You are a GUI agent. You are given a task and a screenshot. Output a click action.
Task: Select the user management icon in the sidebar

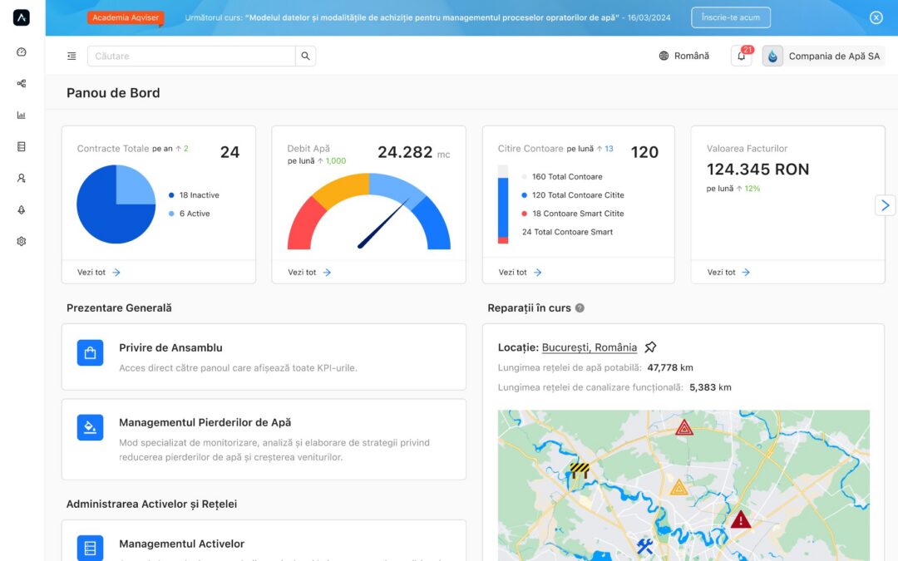(21, 178)
